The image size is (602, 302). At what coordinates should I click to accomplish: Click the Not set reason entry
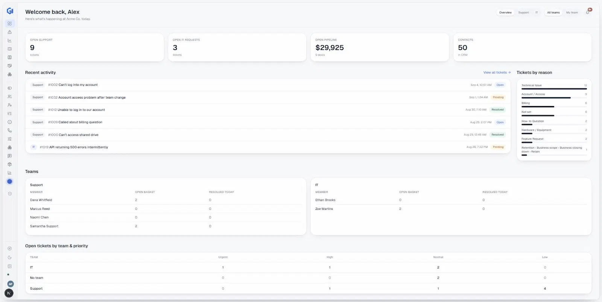[x=554, y=114]
